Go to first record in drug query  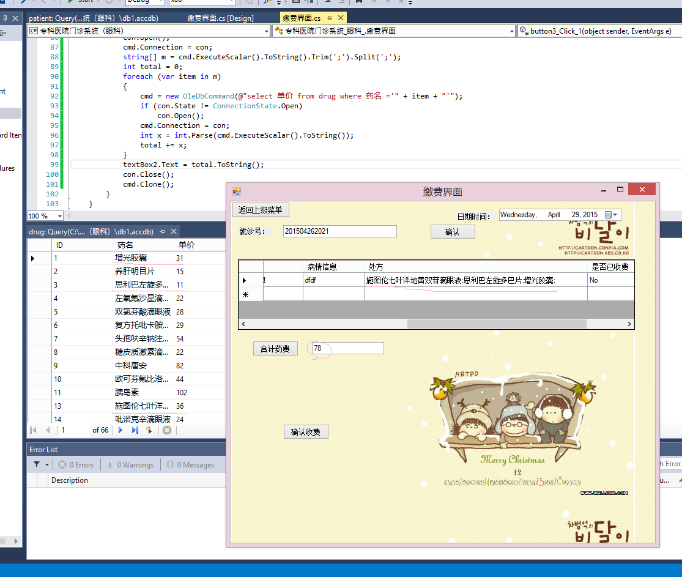click(x=33, y=430)
